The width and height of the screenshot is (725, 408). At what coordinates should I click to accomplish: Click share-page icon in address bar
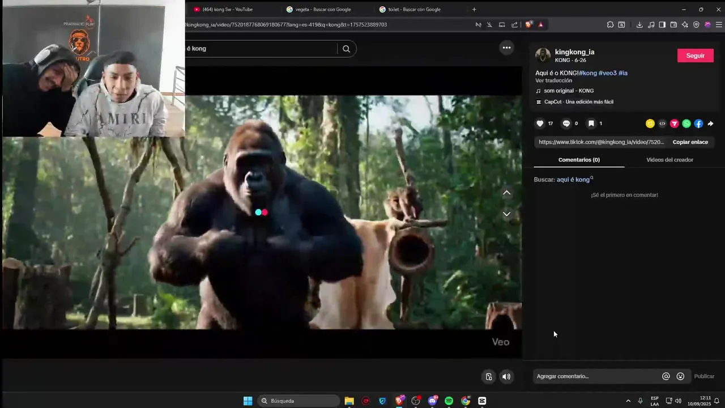tap(514, 24)
